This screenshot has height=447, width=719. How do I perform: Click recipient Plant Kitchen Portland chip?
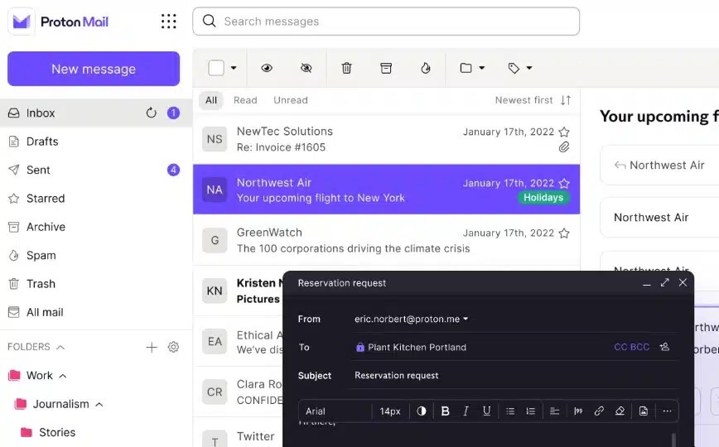point(412,347)
